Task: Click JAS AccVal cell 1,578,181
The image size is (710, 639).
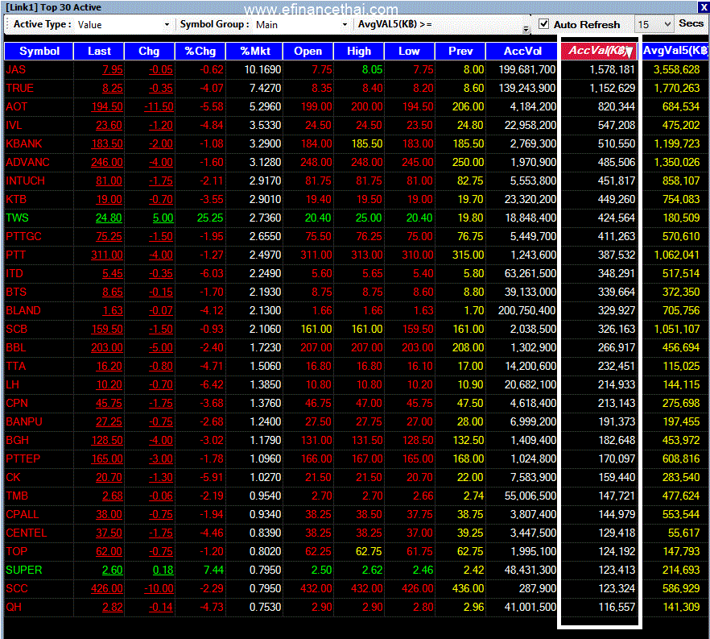Action: 612,70
